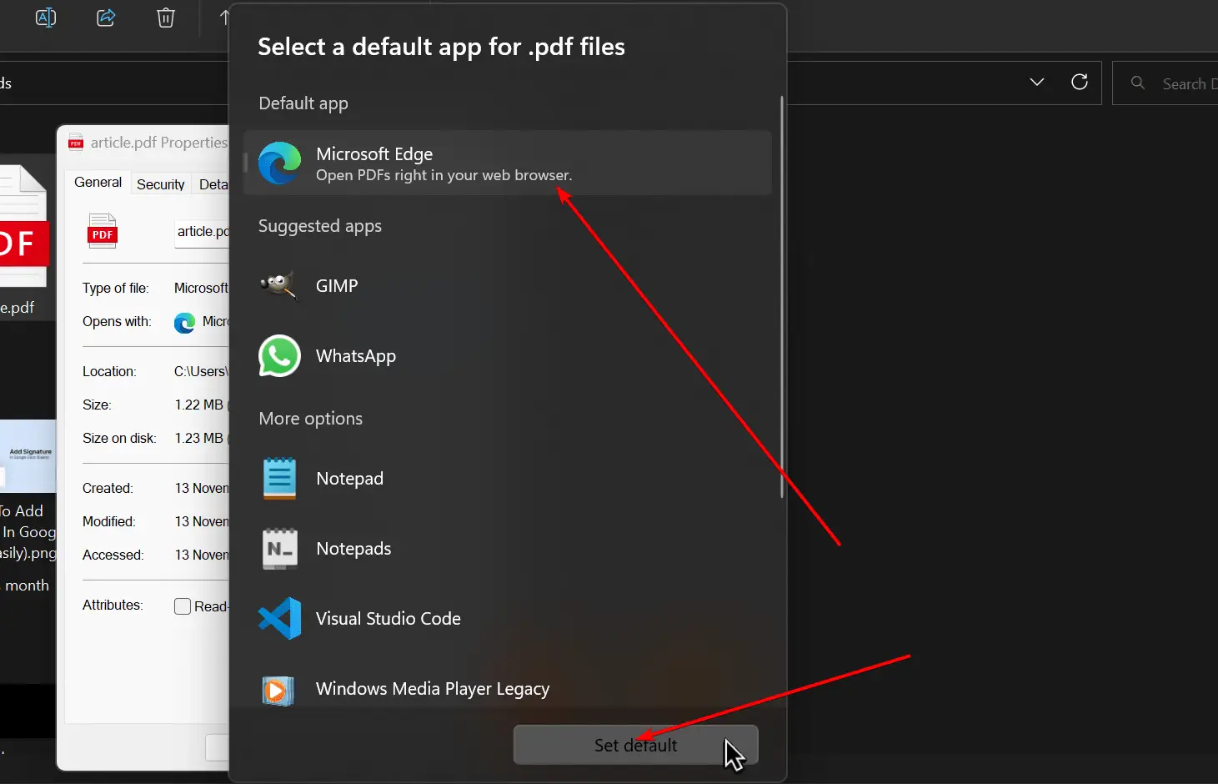Screen dimensions: 1218x784
Task: Select the Add Signature png thumbnail
Action: 28,455
